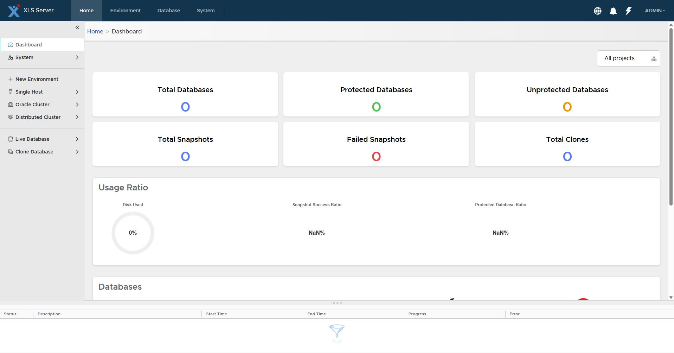The width and height of the screenshot is (674, 353).
Task: Click the Total Databases card
Action: click(x=185, y=94)
